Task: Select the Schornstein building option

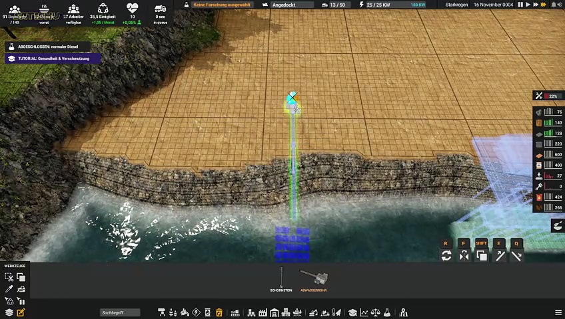Action: pos(281,278)
